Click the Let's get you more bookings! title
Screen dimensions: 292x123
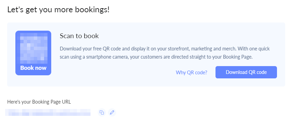coord(58,10)
